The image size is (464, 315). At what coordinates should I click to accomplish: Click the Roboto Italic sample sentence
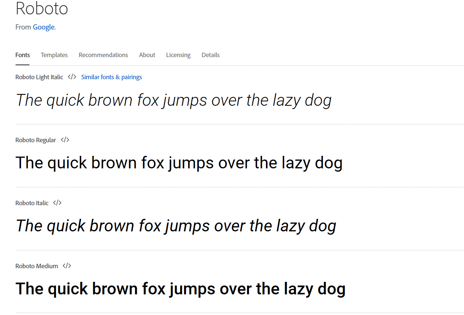pos(176,226)
